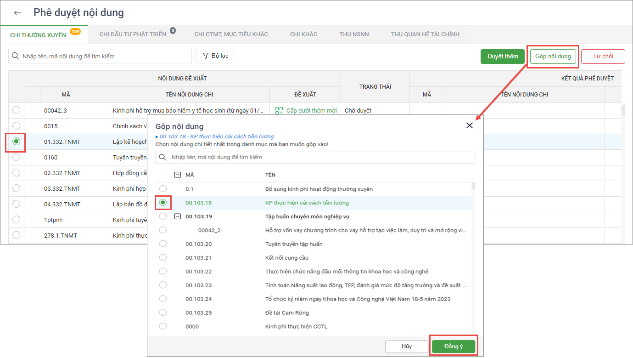The width and height of the screenshot is (633, 358).
Task: Click the Hủy cancel button
Action: point(406,347)
